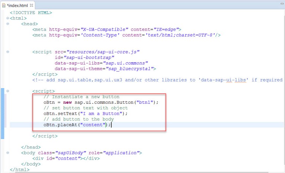Click the "sap-ui-bootstrap" id value
This screenshot has height=173, width=285.
(89, 57)
